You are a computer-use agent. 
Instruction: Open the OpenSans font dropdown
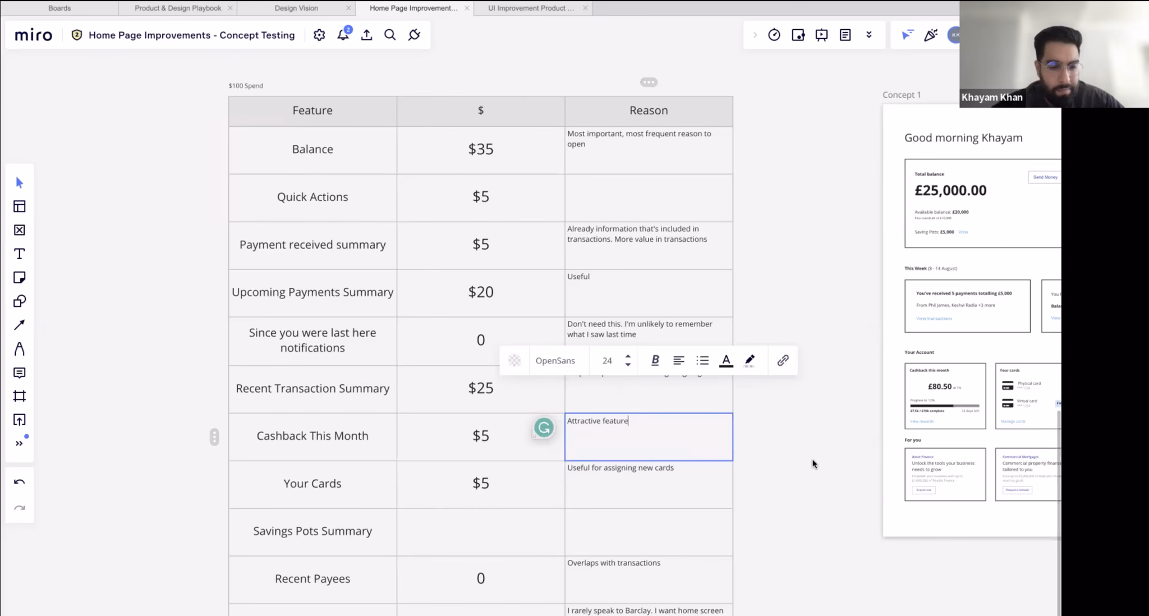coord(555,361)
